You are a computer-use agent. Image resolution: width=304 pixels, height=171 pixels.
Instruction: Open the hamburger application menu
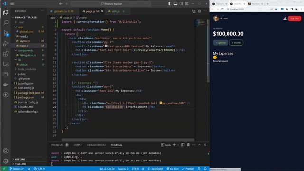click(12, 4)
